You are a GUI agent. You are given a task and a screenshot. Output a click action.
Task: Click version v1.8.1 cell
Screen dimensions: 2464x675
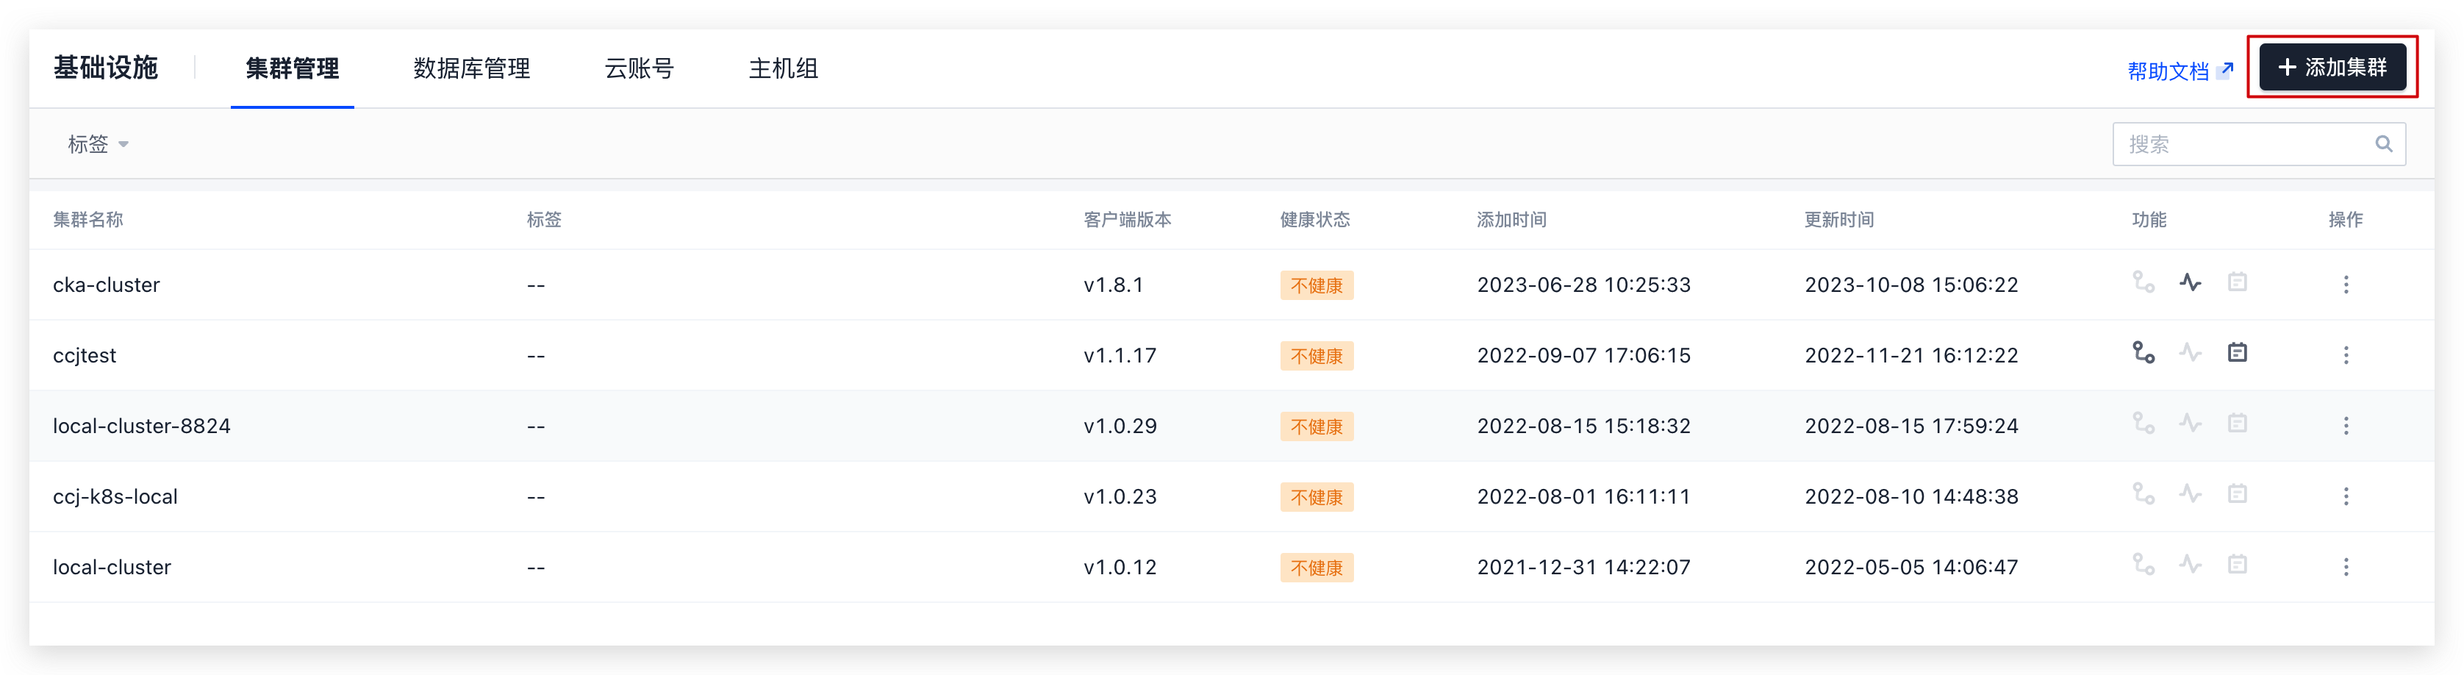pos(1112,285)
